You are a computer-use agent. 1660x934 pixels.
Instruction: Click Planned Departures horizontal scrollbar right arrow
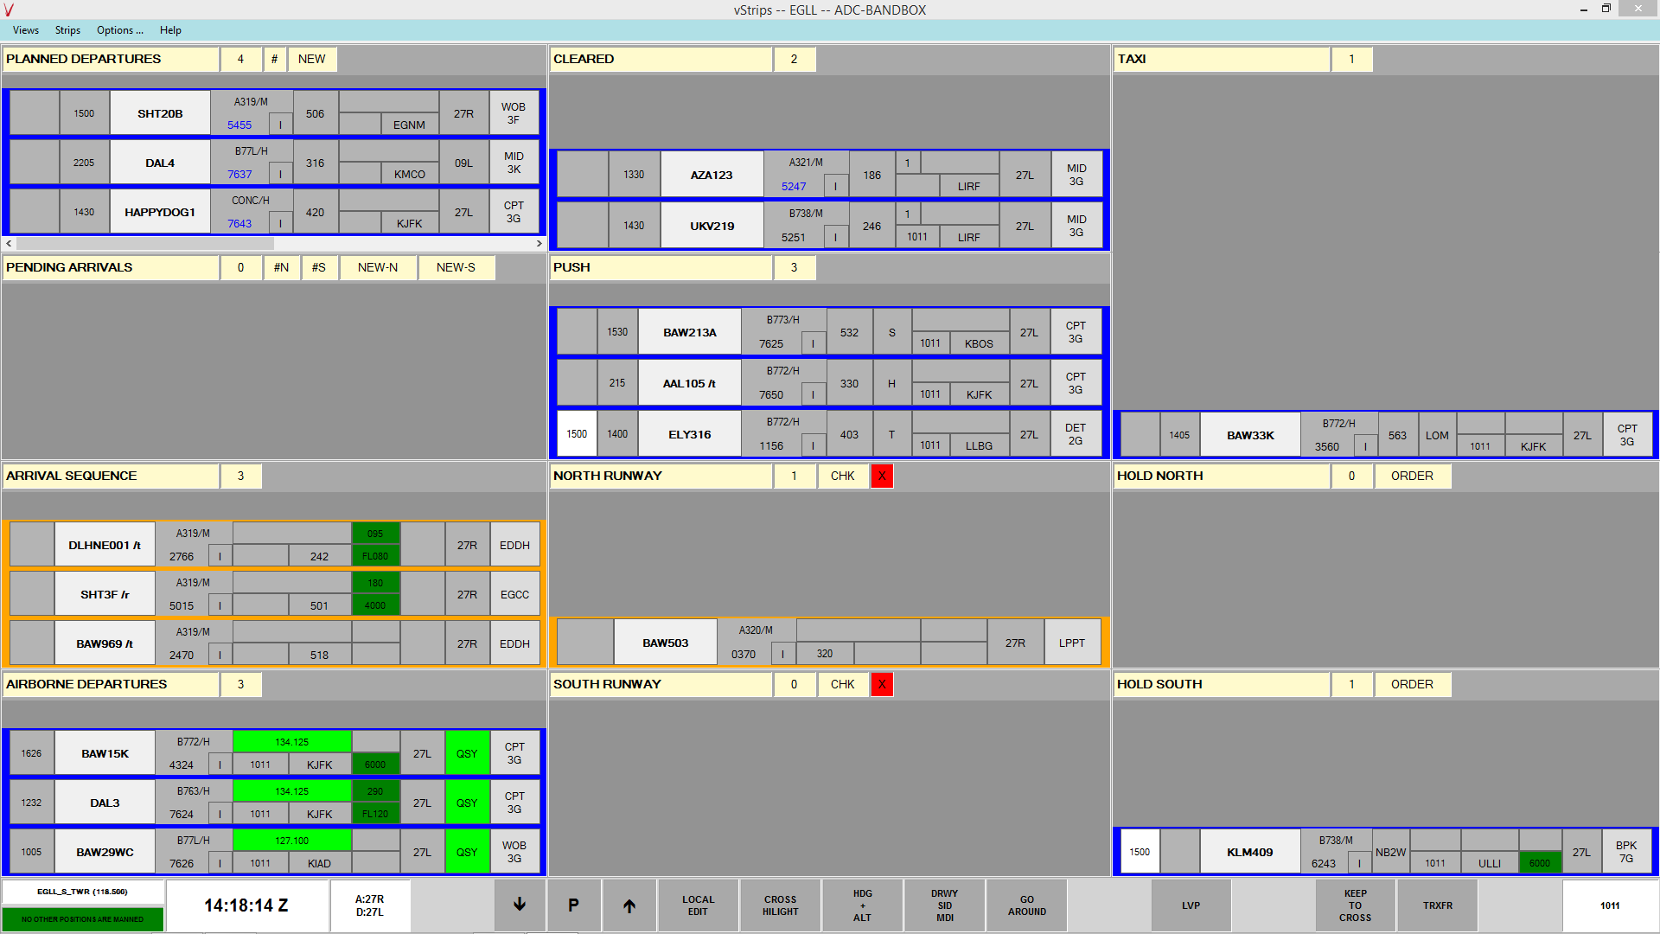pyautogui.click(x=539, y=244)
